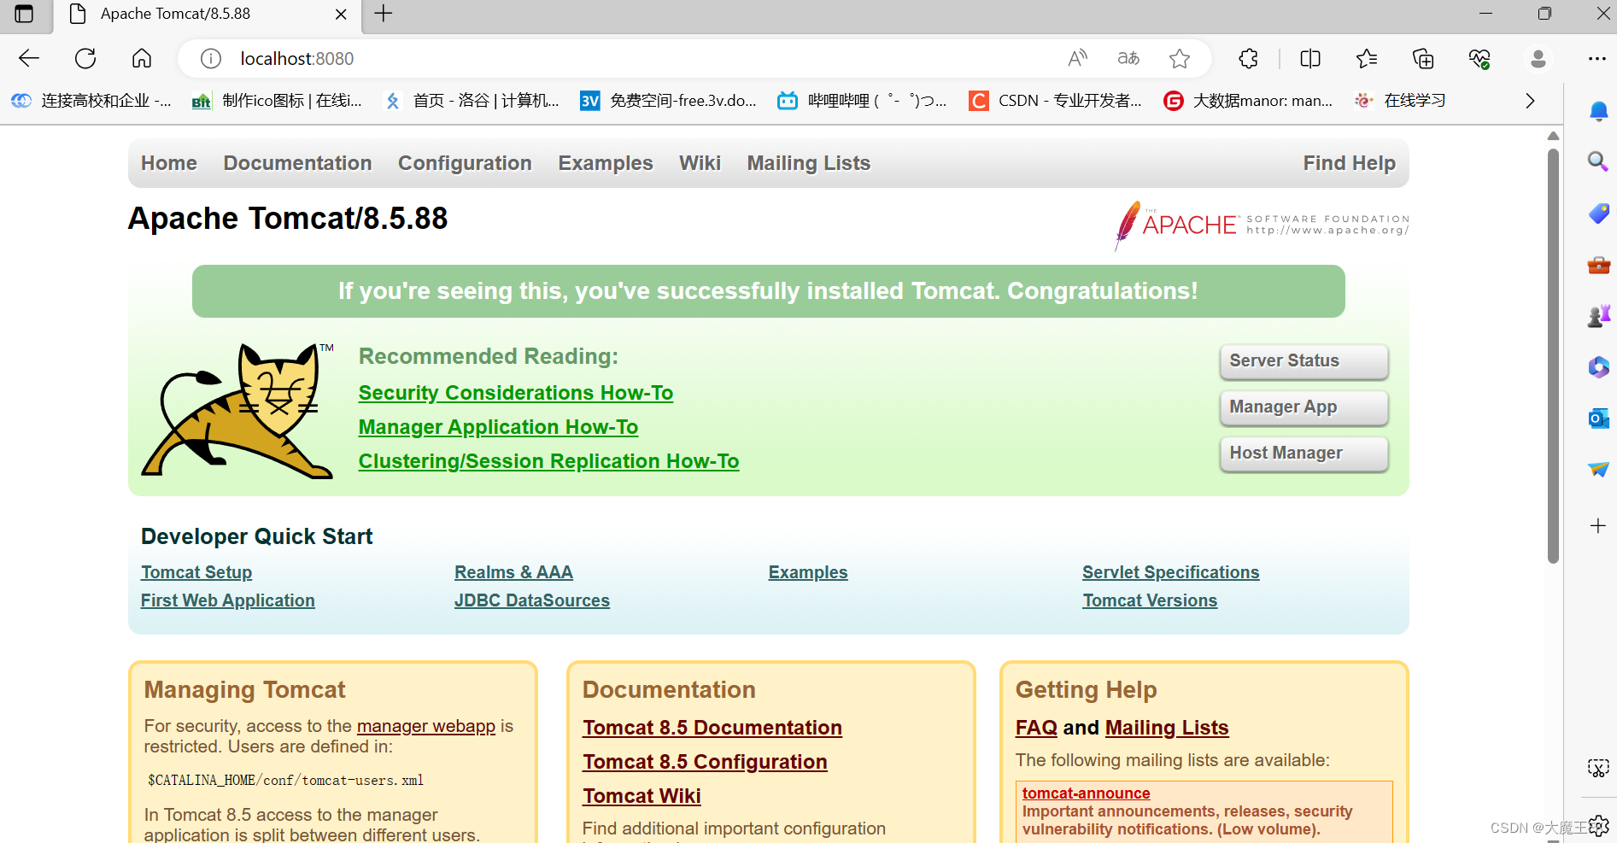This screenshot has height=843, width=1617.
Task: Open Find Help in navigation bar
Action: [1349, 163]
